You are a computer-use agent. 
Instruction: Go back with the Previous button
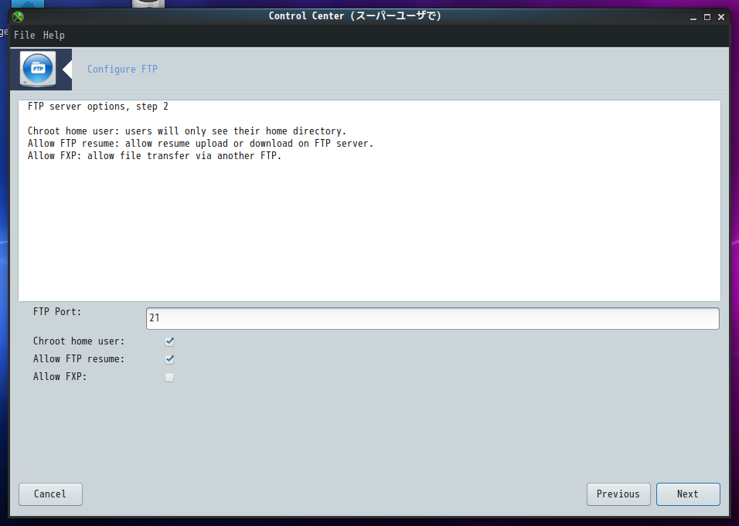(x=618, y=494)
